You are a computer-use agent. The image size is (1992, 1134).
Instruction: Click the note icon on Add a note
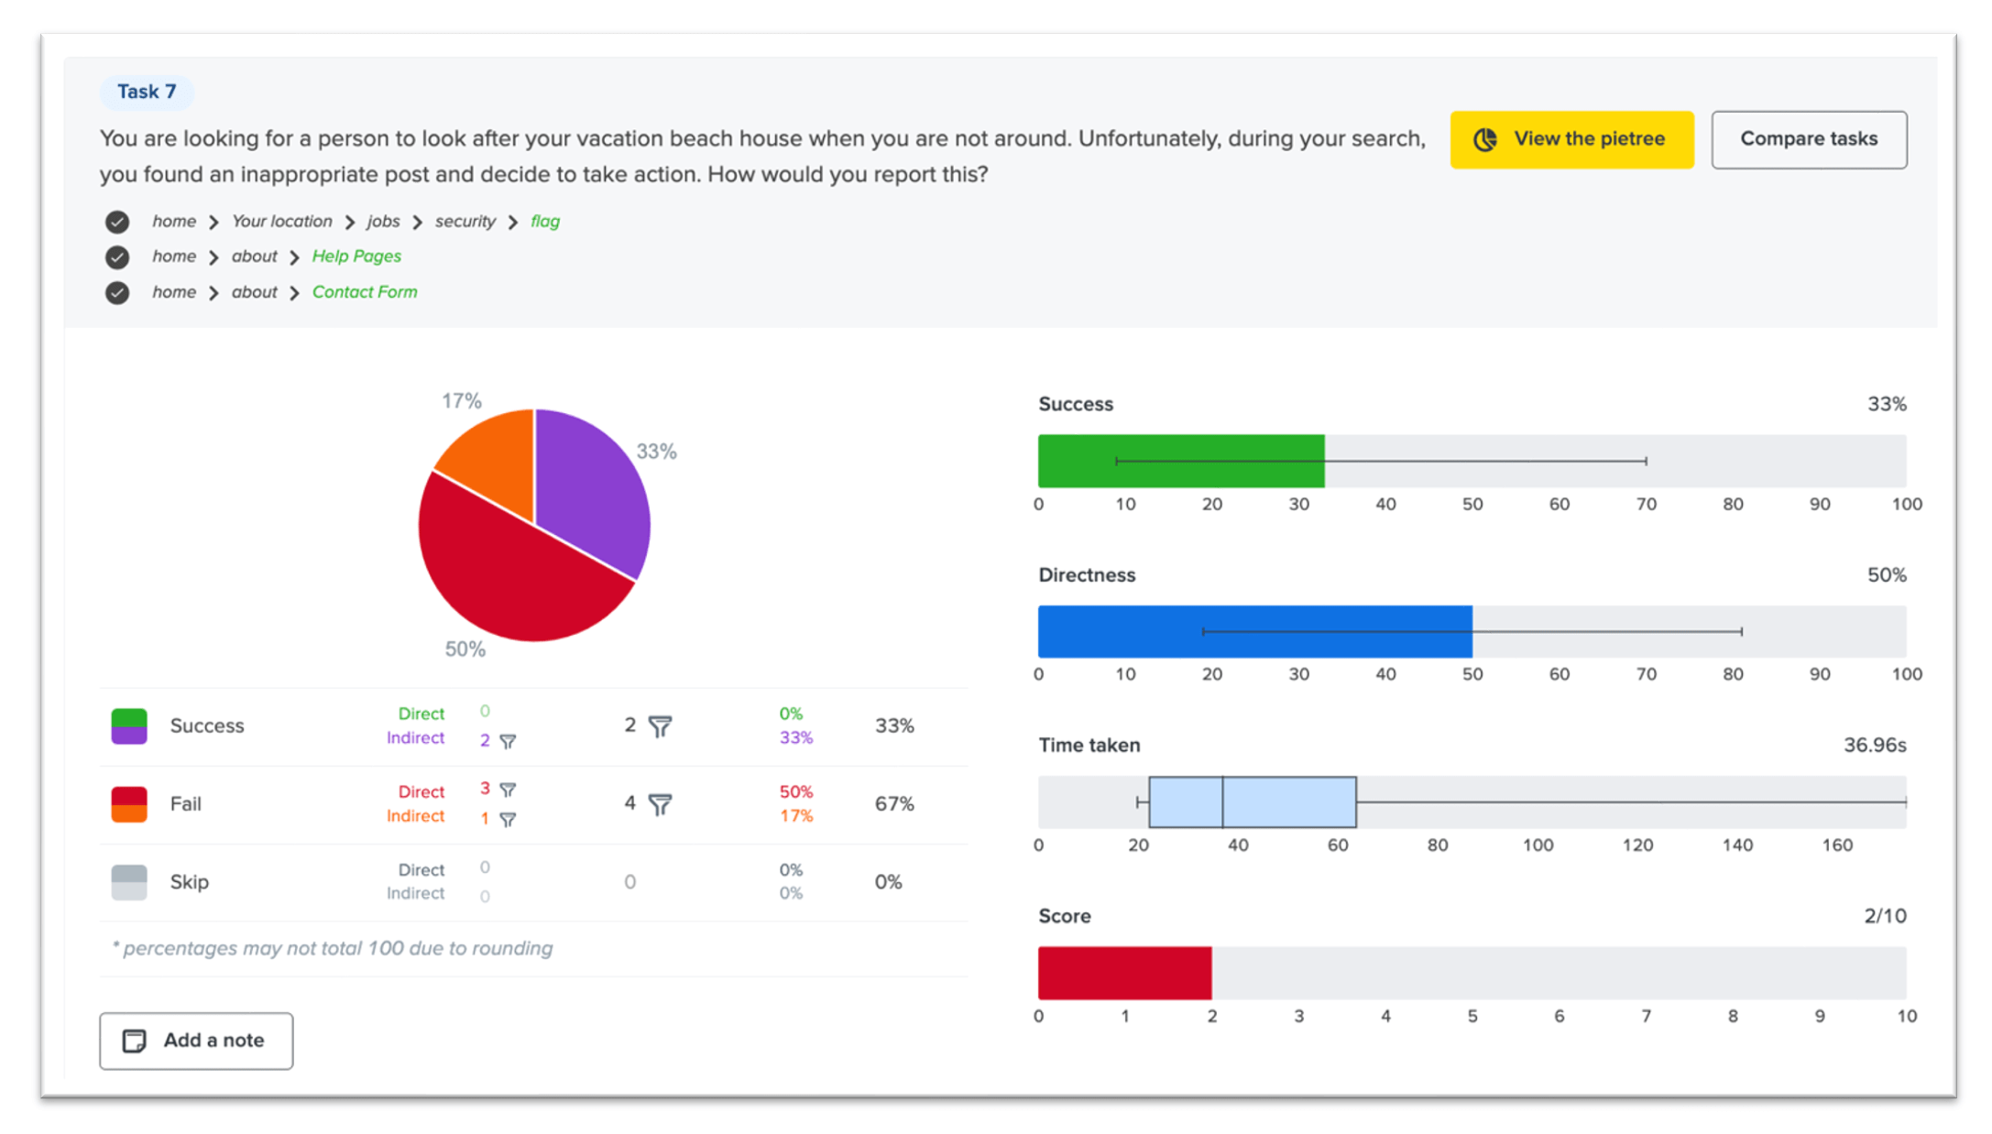[135, 1041]
